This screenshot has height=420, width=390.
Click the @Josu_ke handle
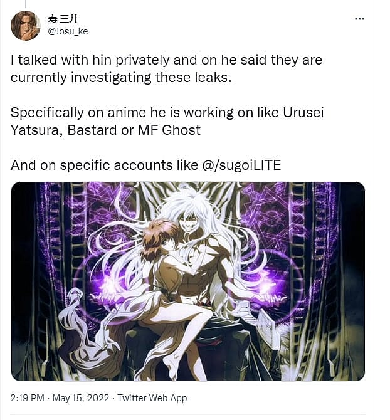(x=68, y=31)
